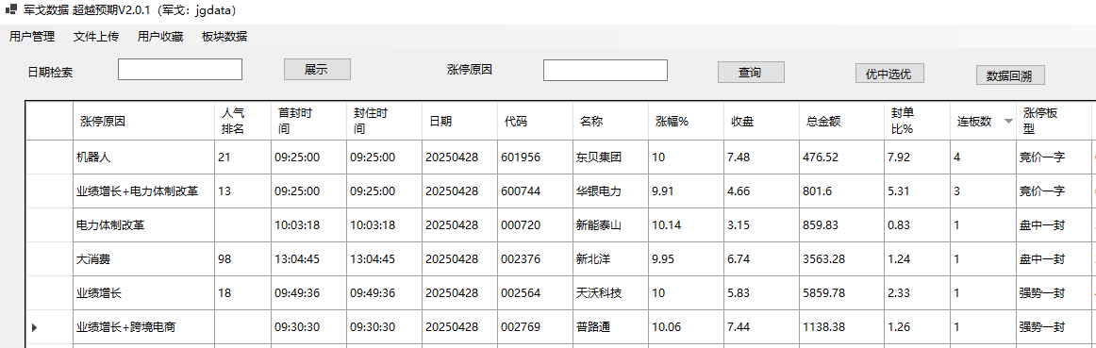Select stock code 002376

pyautogui.click(x=535, y=259)
